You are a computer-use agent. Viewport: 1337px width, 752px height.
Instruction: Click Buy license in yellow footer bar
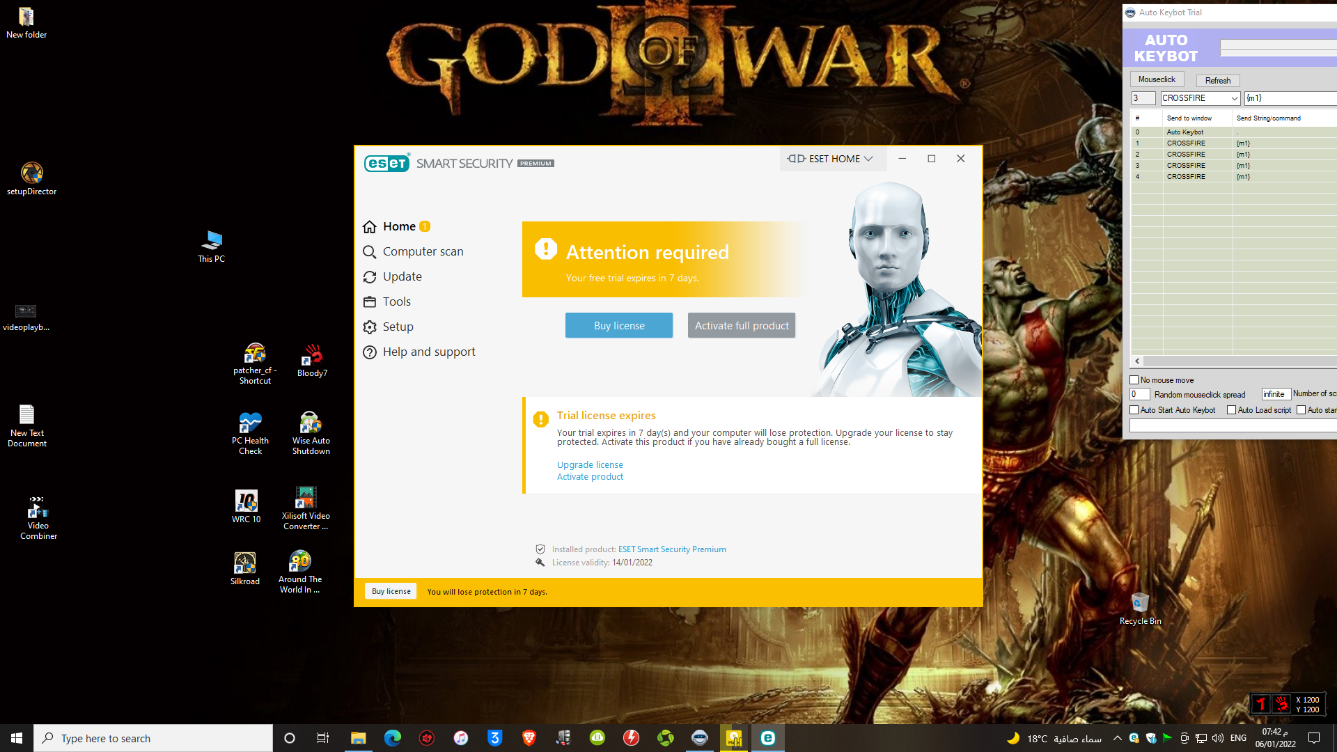tap(391, 591)
